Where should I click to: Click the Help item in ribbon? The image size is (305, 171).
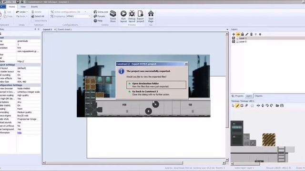[x=98, y=20]
